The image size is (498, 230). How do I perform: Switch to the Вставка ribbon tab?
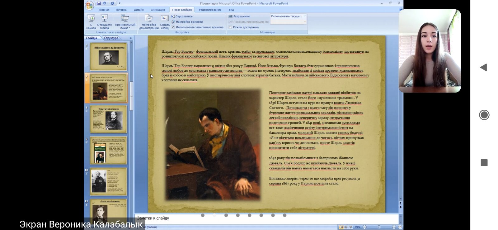tap(121, 10)
